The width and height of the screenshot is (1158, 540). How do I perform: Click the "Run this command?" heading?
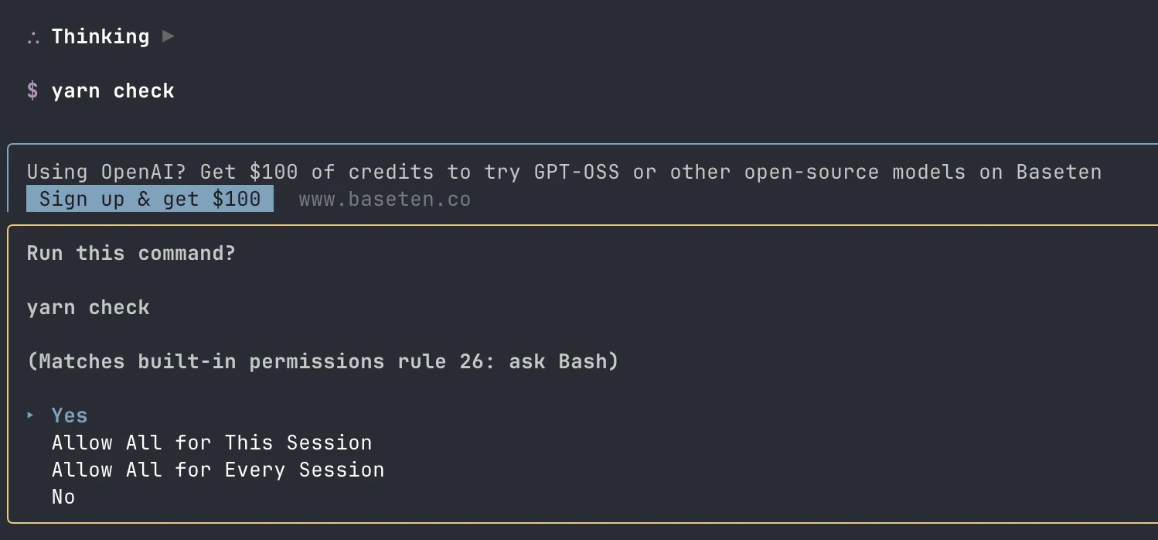tap(131, 253)
